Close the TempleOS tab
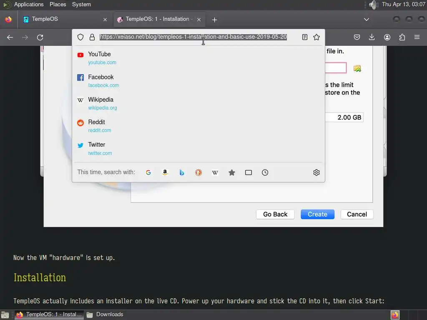Viewport: 427px width, 320px height. tap(105, 20)
